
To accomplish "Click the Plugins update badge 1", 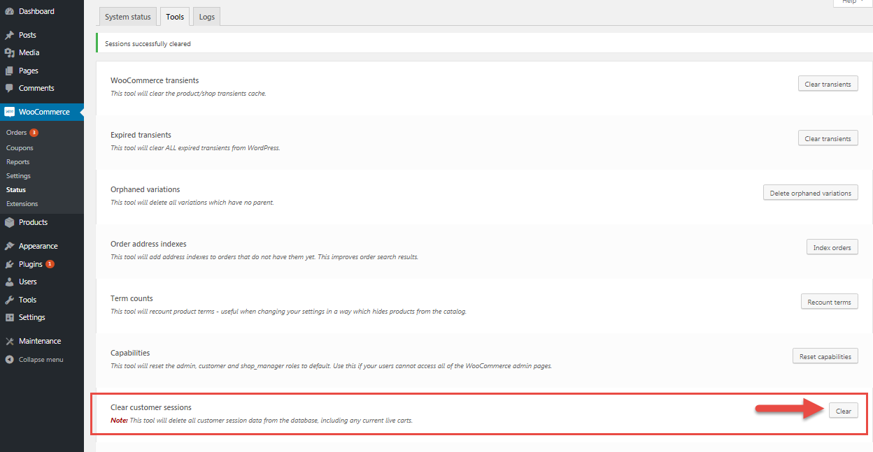I will (x=50, y=264).
